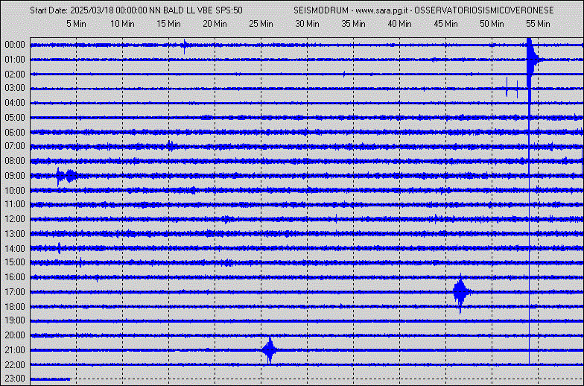Click the 45 Min axis label

pyautogui.click(x=445, y=24)
